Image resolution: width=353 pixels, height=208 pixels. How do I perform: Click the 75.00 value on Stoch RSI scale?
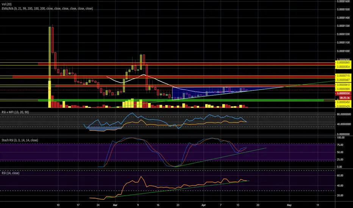click(340, 145)
